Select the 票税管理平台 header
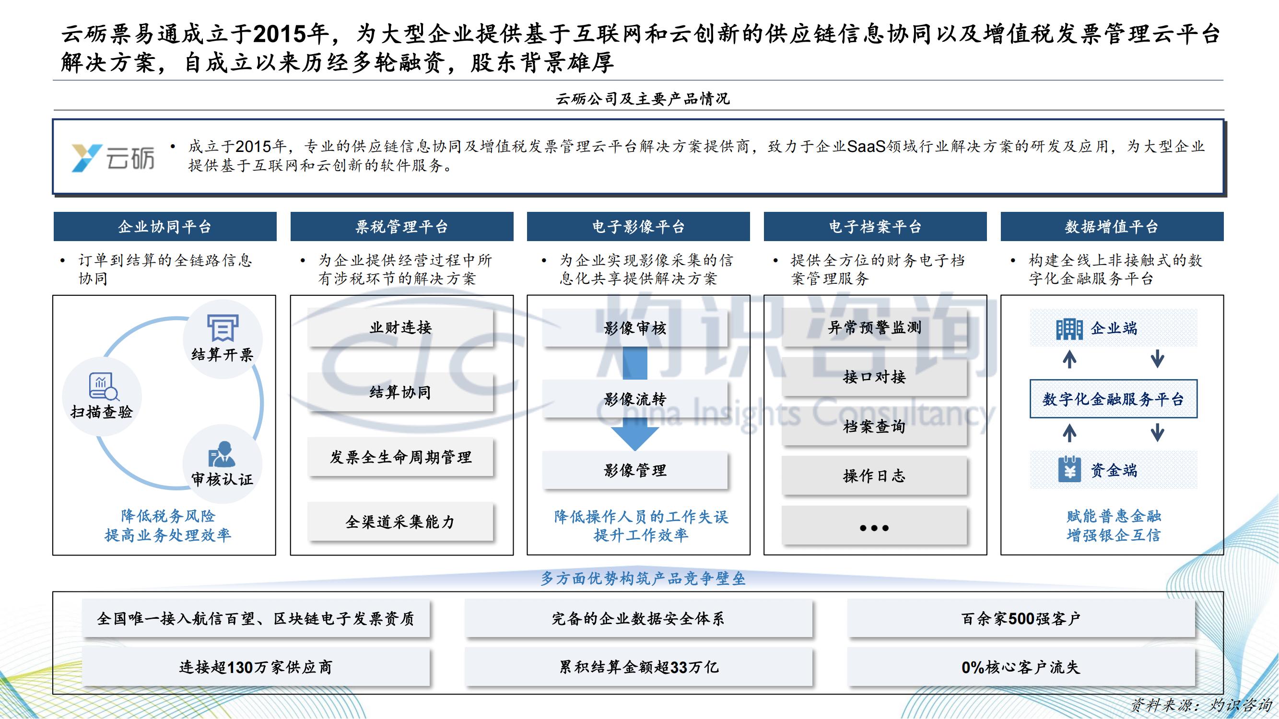Viewport: 1279px width, 719px height. (402, 227)
